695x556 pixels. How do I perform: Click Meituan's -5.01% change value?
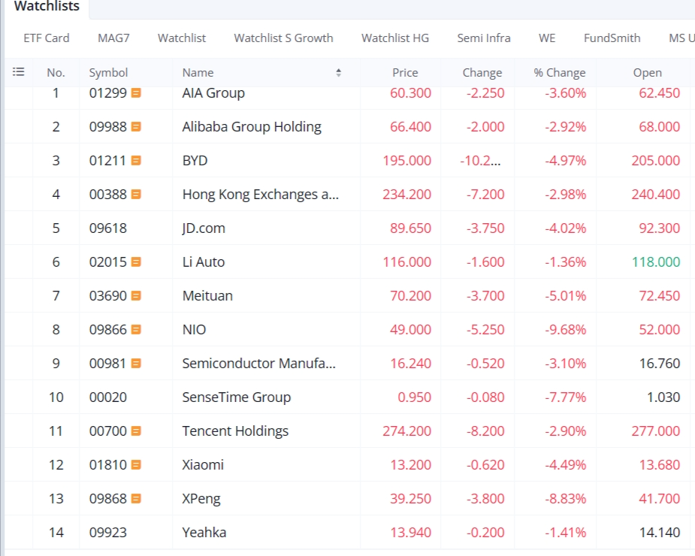point(566,296)
